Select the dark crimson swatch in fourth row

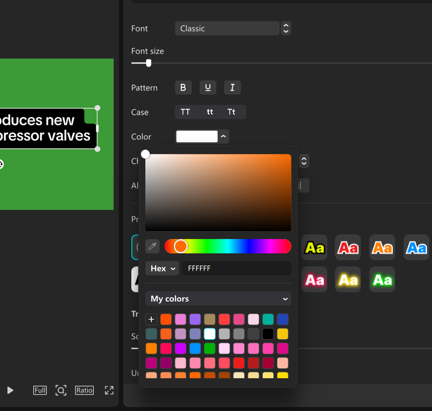(x=268, y=363)
